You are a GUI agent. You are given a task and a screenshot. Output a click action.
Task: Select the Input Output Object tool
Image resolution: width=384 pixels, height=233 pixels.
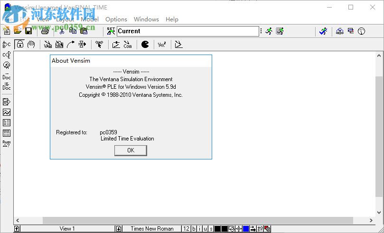pyautogui.click(x=116, y=45)
